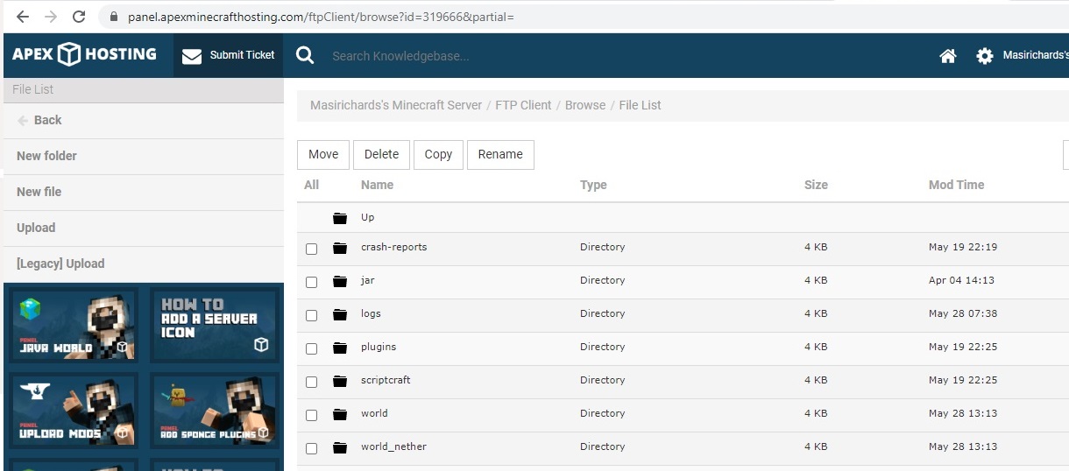Open the world_nether directory name

(393, 446)
